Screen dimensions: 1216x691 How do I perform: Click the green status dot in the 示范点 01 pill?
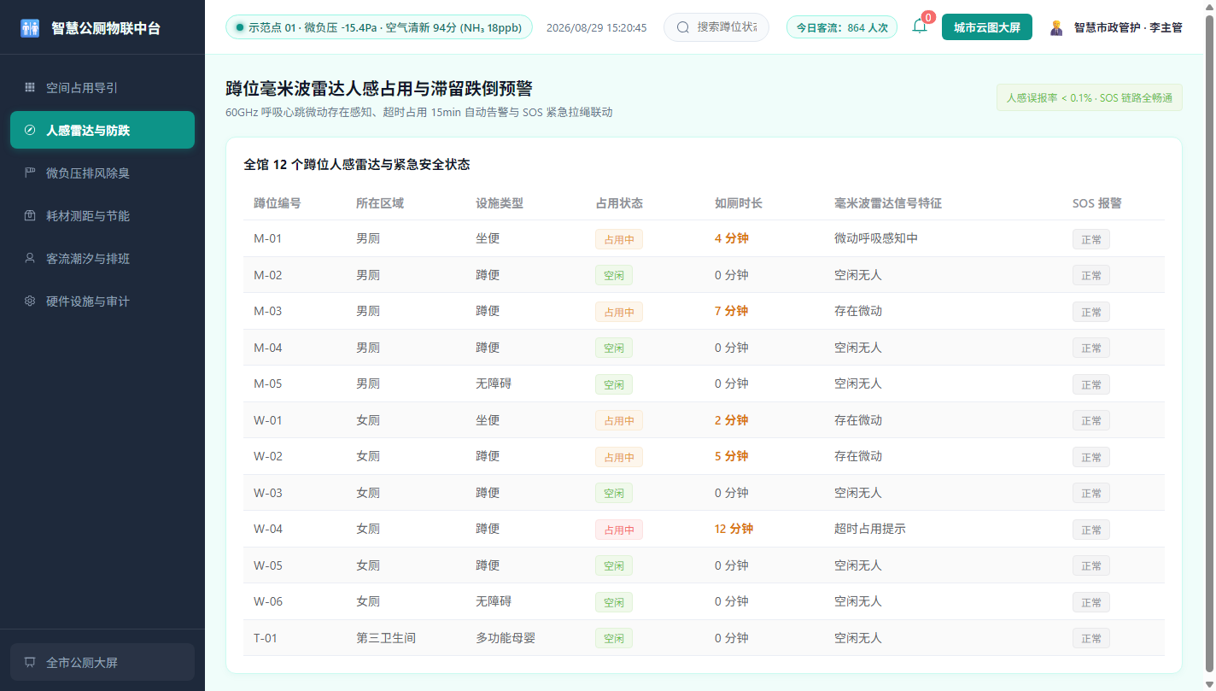(240, 27)
